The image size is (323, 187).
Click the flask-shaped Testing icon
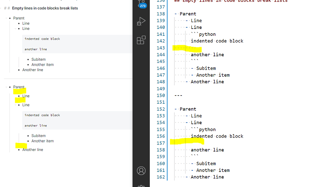click(141, 21)
